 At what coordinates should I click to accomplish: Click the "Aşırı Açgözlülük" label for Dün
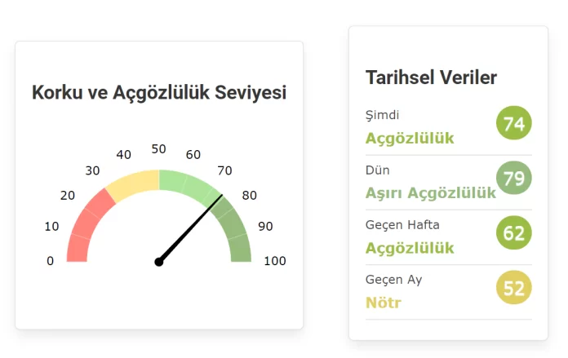point(430,193)
